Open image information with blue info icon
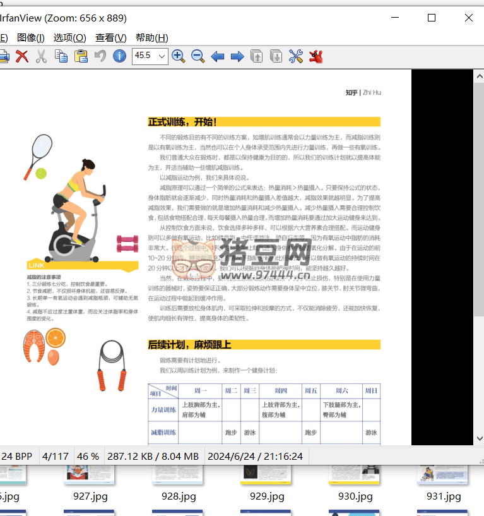 [119, 56]
